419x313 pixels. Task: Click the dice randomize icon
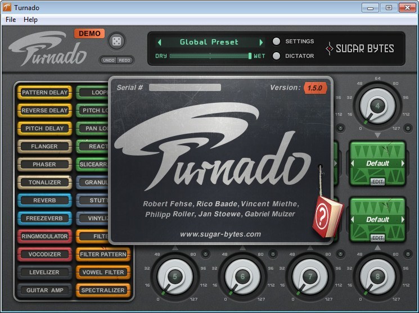pos(116,42)
